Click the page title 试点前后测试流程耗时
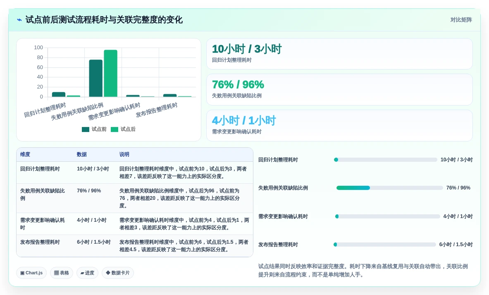Image resolution: width=489 pixels, height=295 pixels. coord(104,20)
